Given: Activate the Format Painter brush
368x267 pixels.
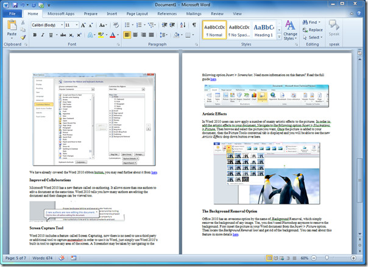Looking at the screenshot, I should pos(23,37).
